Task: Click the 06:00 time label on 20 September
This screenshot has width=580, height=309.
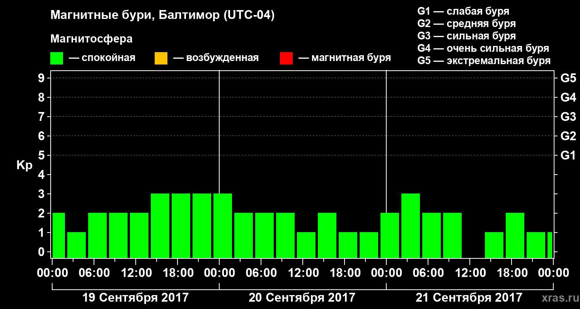Action: point(261,273)
